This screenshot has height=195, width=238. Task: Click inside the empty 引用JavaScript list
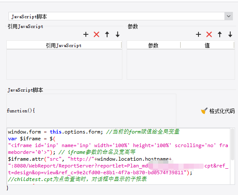(x=64, y=64)
